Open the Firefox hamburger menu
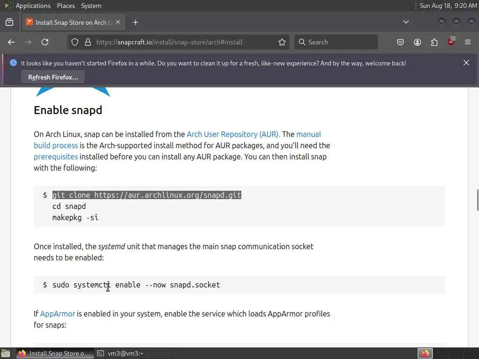Screen dimensions: 479x359 click(468, 42)
